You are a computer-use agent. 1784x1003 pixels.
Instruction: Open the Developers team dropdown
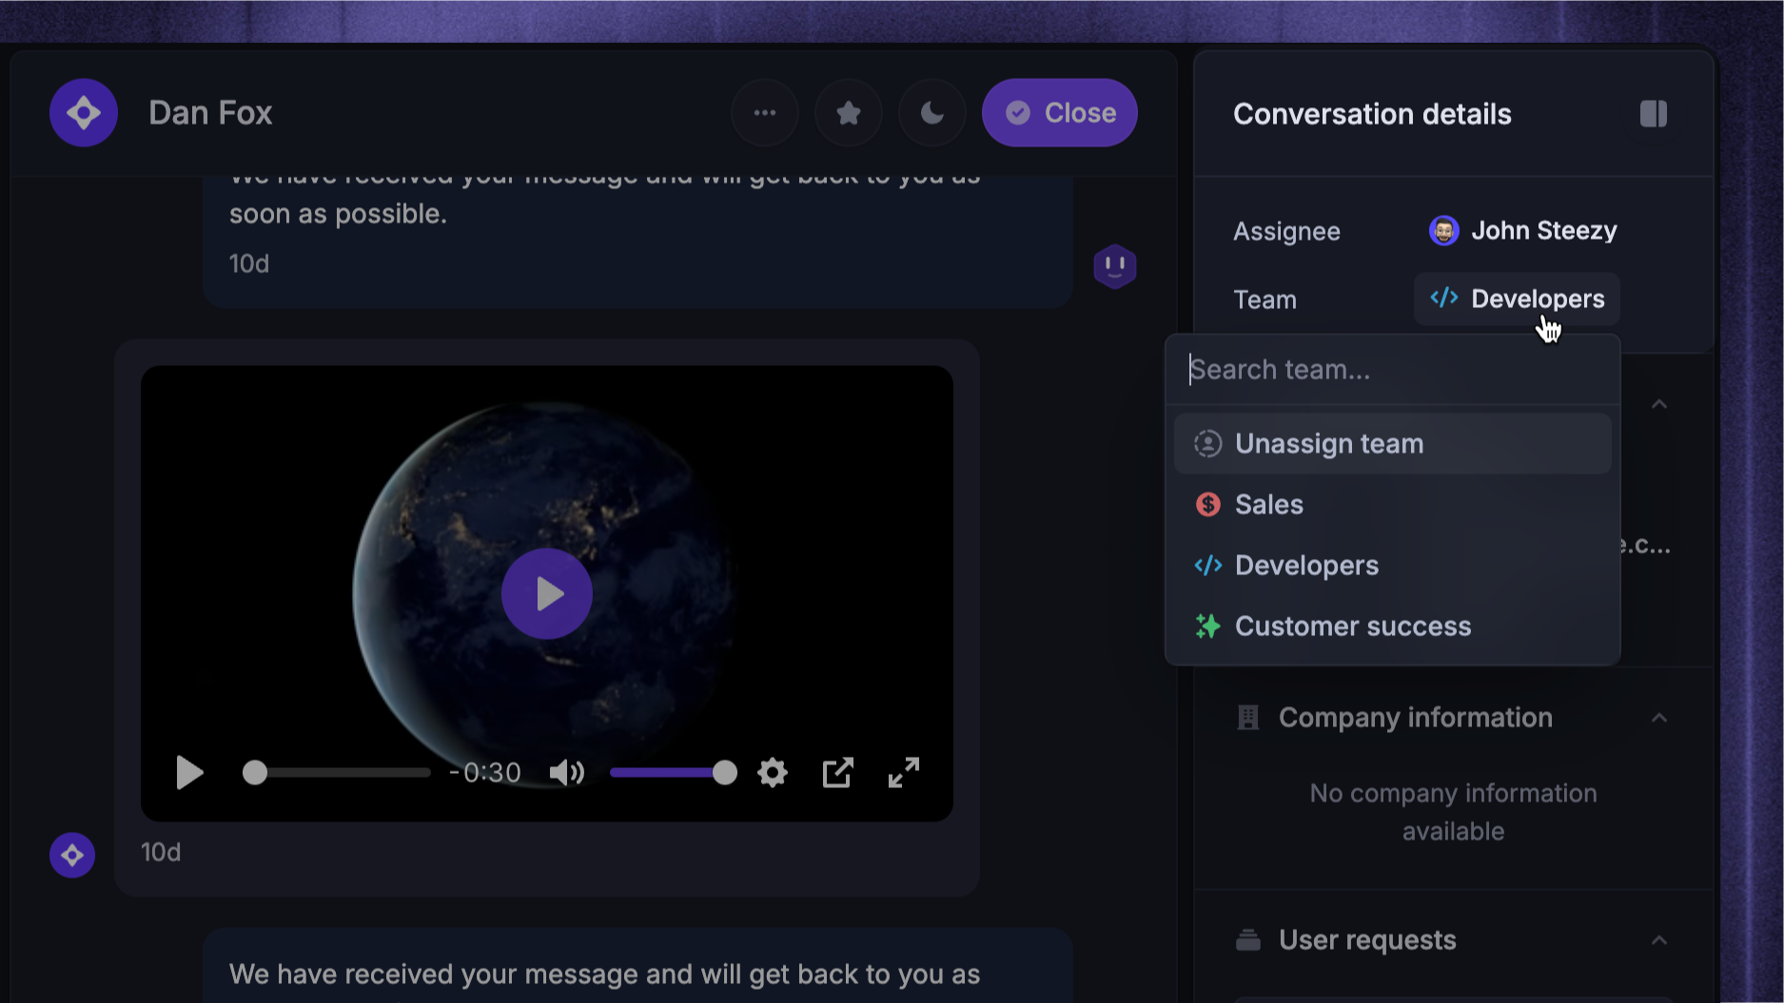point(1517,299)
